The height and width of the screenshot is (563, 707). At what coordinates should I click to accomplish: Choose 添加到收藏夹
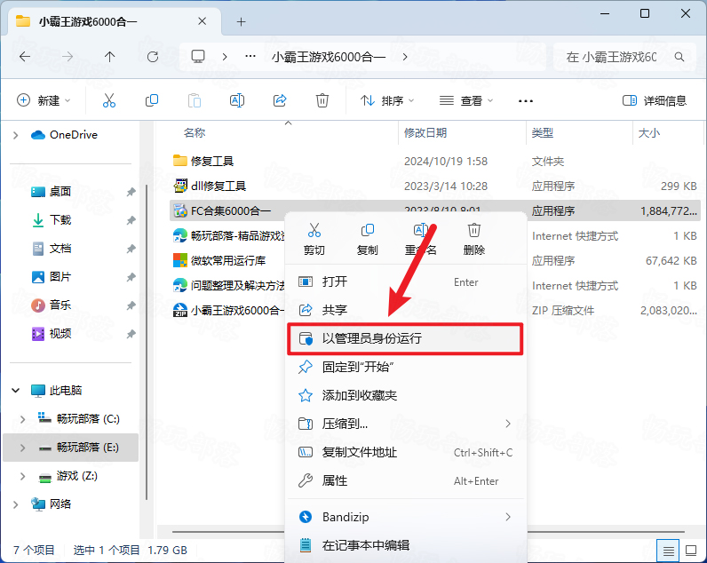[x=405, y=395]
